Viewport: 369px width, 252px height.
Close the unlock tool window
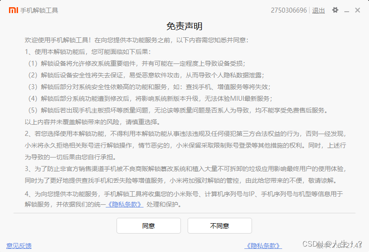click(357, 10)
